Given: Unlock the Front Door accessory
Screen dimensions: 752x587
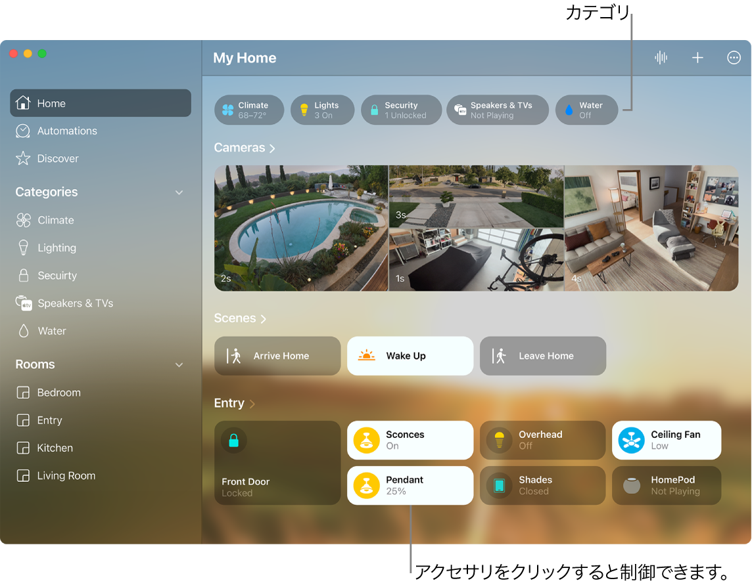Looking at the screenshot, I should [x=277, y=463].
